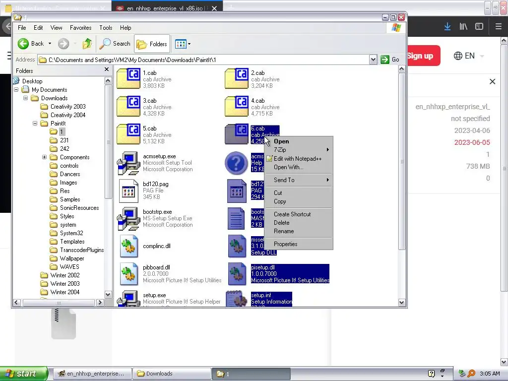The image size is (508, 381).
Task: Select the 3.cab archive icon
Action: click(x=128, y=106)
